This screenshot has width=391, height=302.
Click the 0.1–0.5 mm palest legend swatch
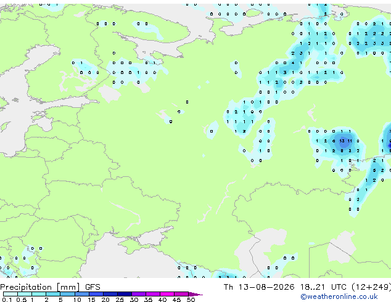tap(10, 294)
